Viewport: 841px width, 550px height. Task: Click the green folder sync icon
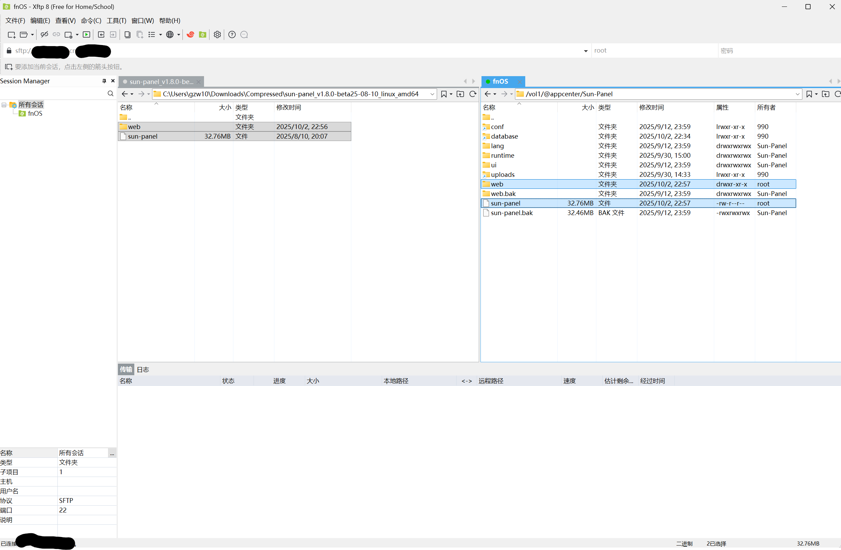point(203,34)
